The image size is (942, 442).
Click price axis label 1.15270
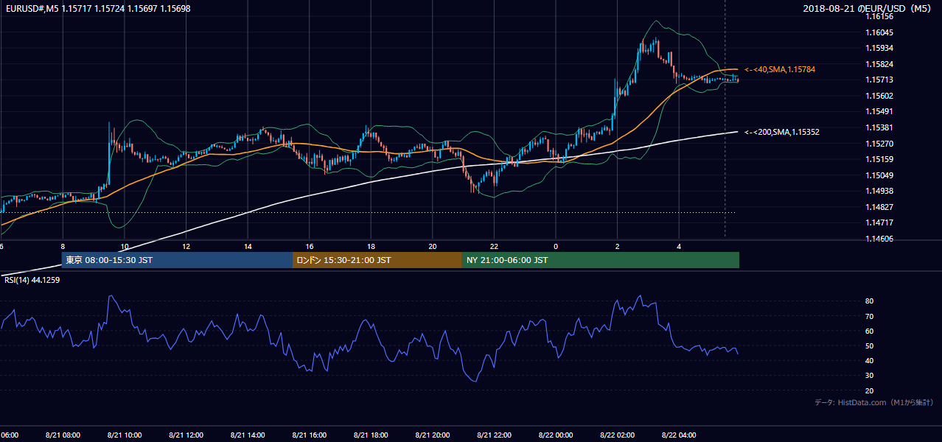click(879, 144)
